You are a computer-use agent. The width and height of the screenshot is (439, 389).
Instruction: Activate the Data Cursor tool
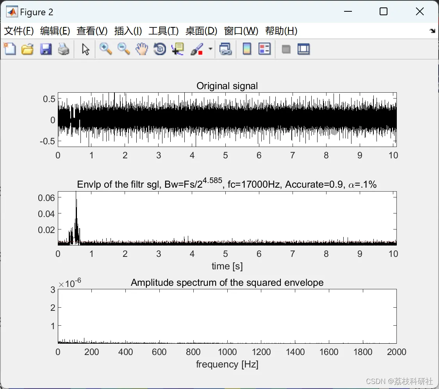[x=178, y=49]
